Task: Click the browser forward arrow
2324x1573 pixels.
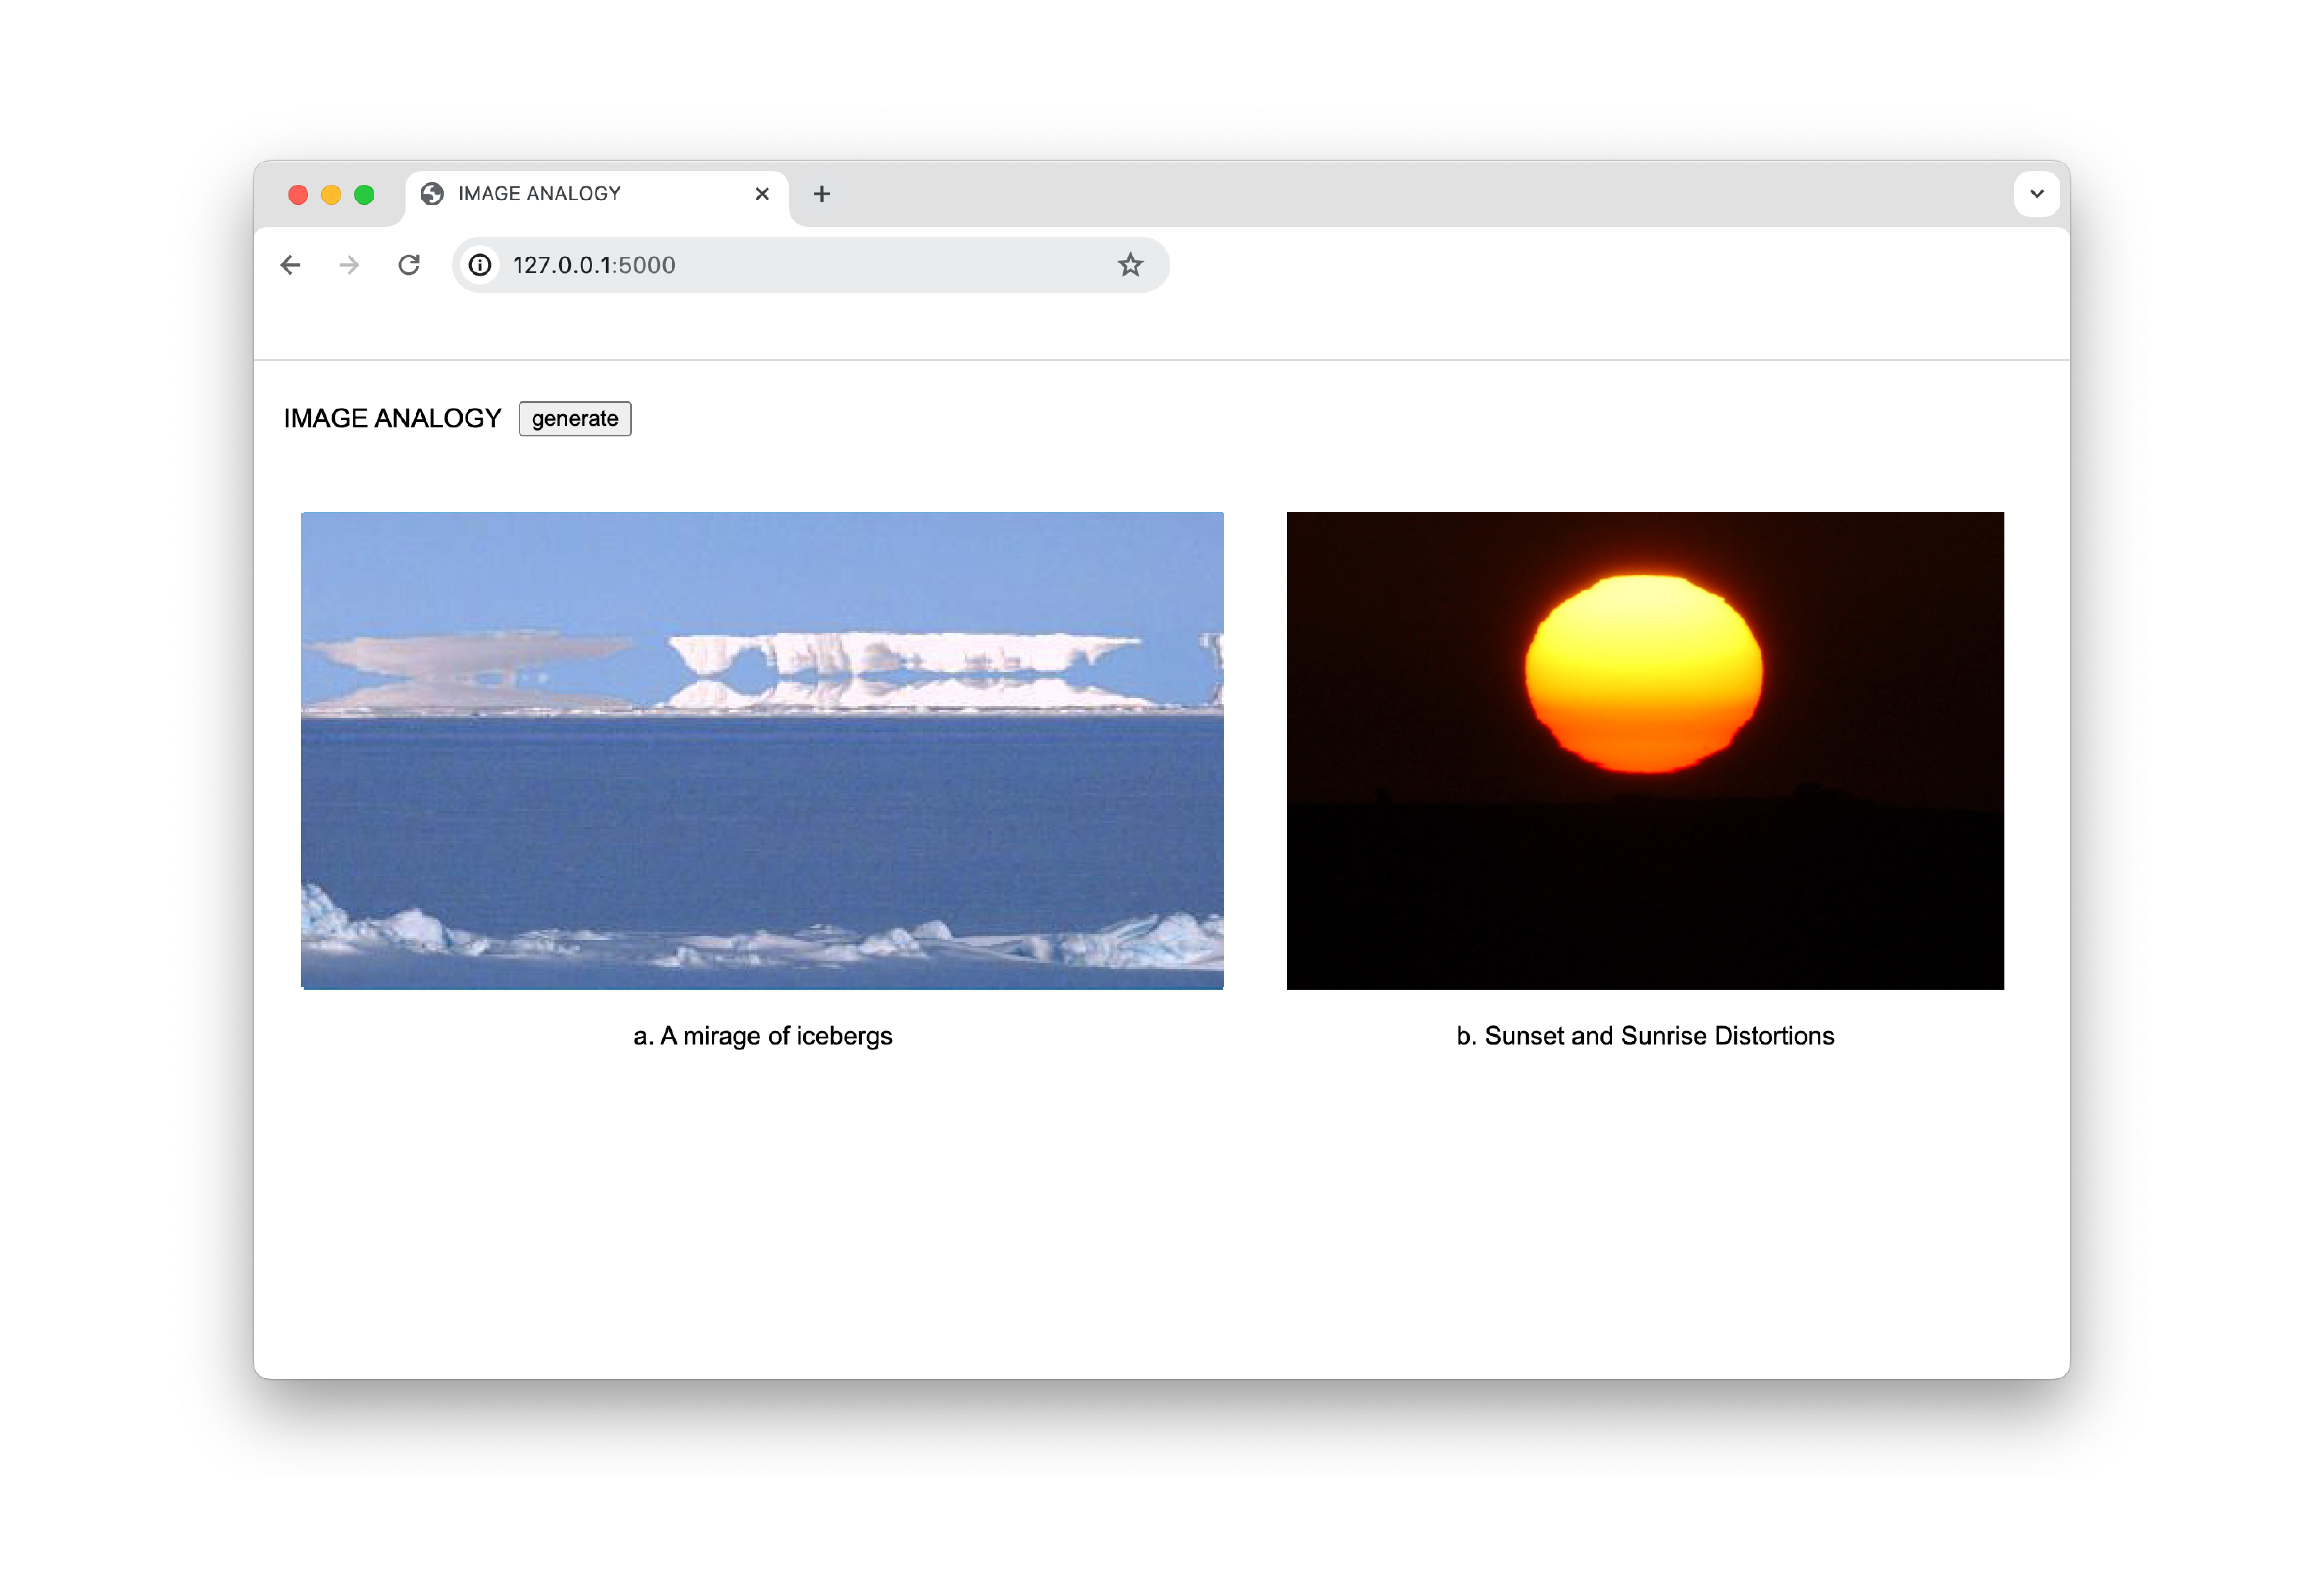Action: (x=349, y=265)
